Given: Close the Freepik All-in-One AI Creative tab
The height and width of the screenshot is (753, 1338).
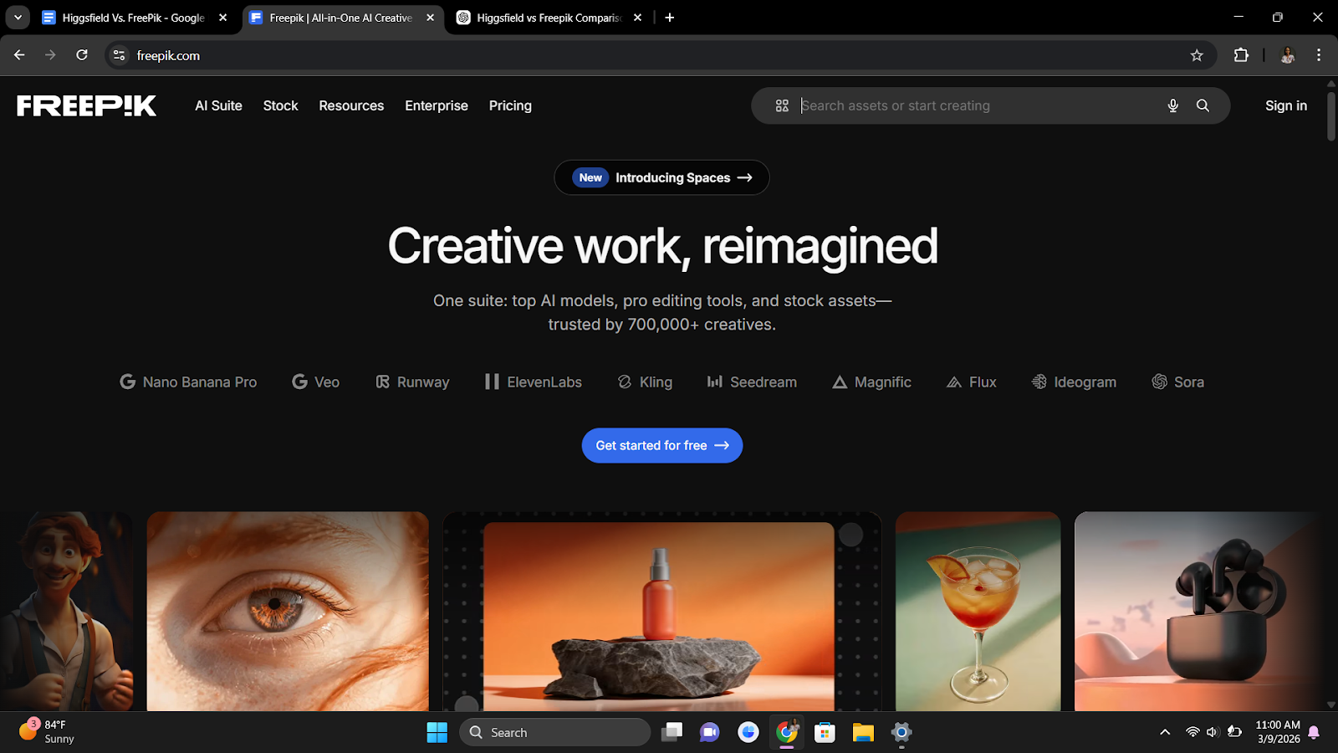Looking at the screenshot, I should click(x=430, y=18).
